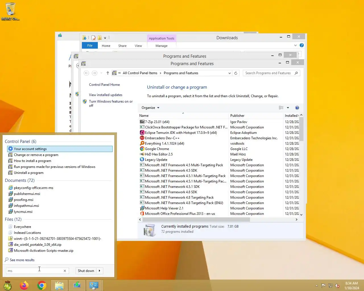The width and height of the screenshot is (364, 291).
Task: Switch to the Share ribbon tab
Action: click(x=122, y=46)
